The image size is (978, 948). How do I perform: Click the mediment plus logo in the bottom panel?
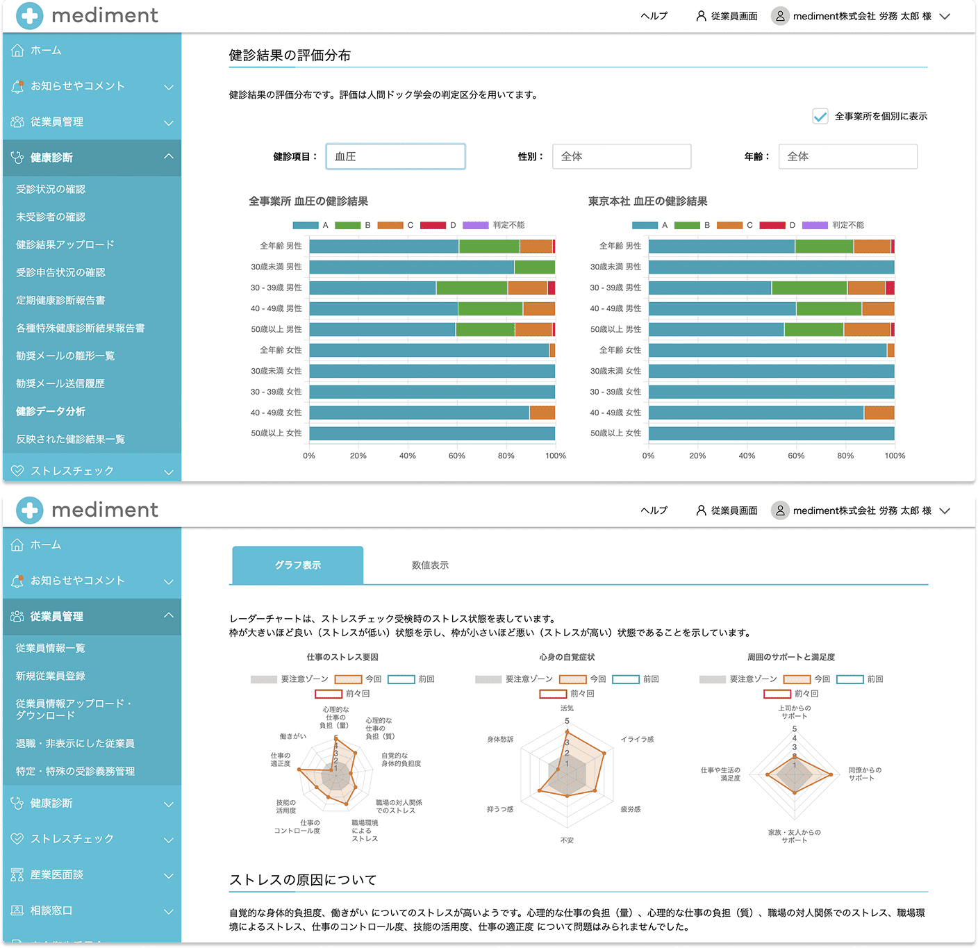[30, 510]
